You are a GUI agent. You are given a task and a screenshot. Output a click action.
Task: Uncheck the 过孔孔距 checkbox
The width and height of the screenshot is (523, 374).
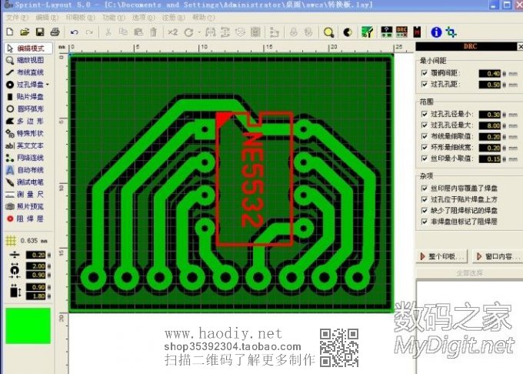[x=425, y=84]
